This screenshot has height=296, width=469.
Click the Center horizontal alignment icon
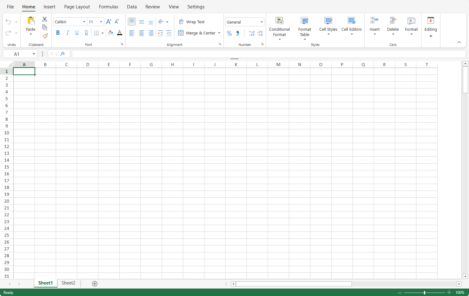(141, 33)
